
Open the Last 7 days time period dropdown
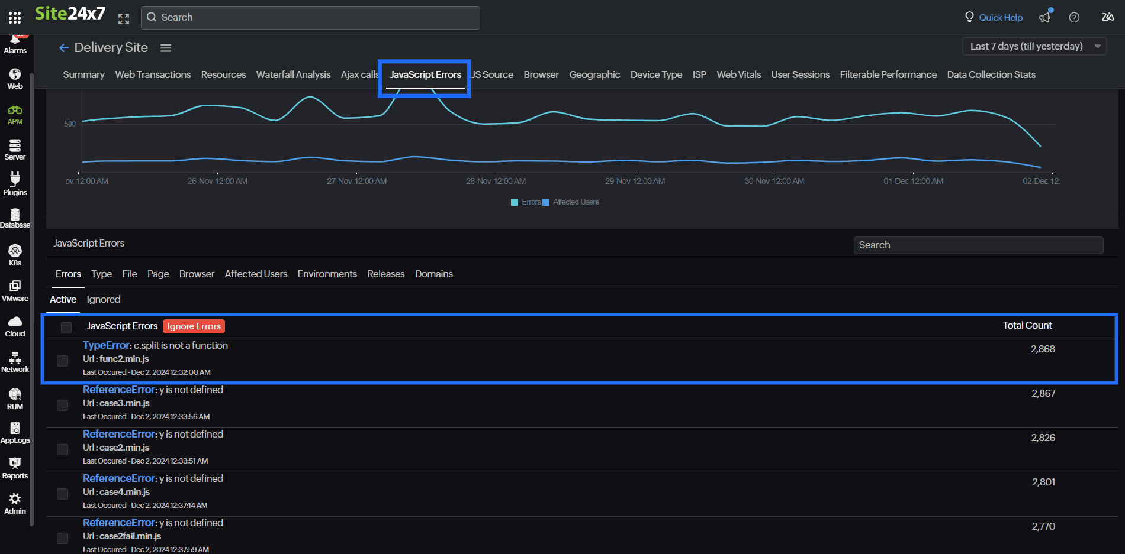(x=1035, y=46)
